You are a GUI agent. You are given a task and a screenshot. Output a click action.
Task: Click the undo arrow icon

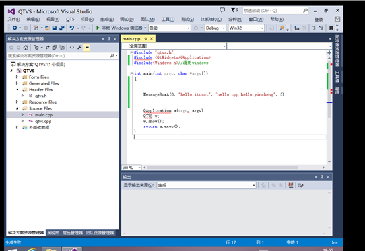[72, 28]
